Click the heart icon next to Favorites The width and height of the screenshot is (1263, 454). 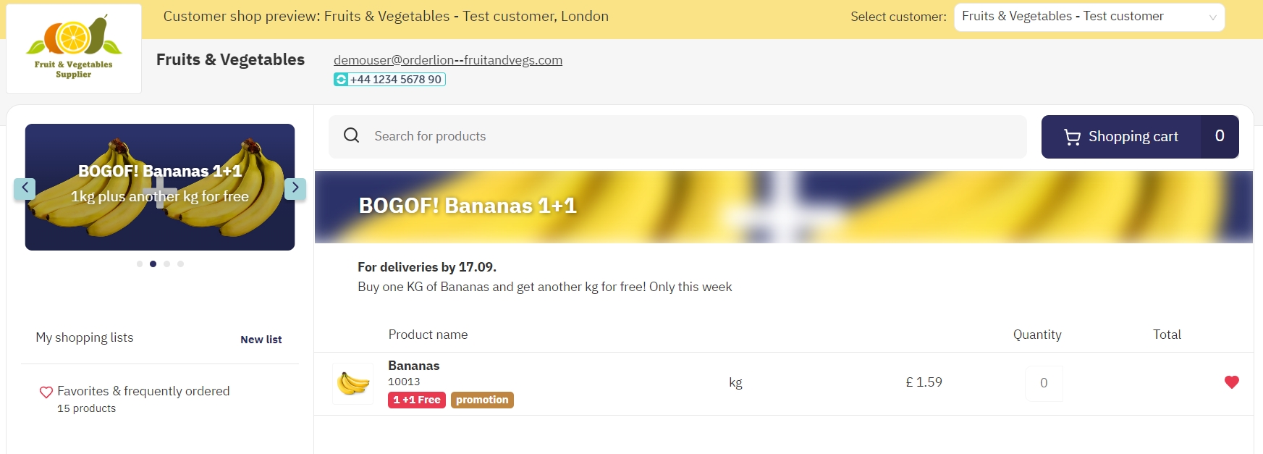pyautogui.click(x=46, y=392)
